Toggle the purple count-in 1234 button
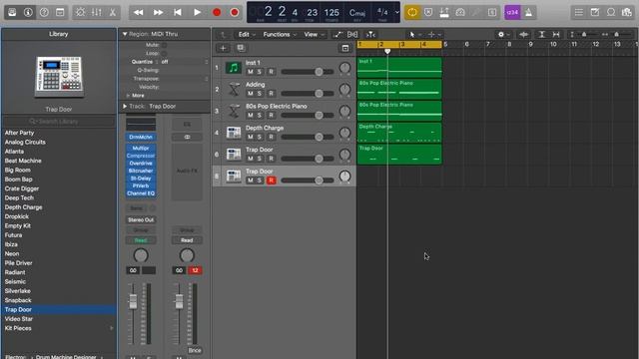Viewport: 639px width, 359px height. (x=512, y=12)
